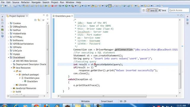Select the JSPDBUserValidation project
The height and width of the screenshot is (107, 190).
23,44
